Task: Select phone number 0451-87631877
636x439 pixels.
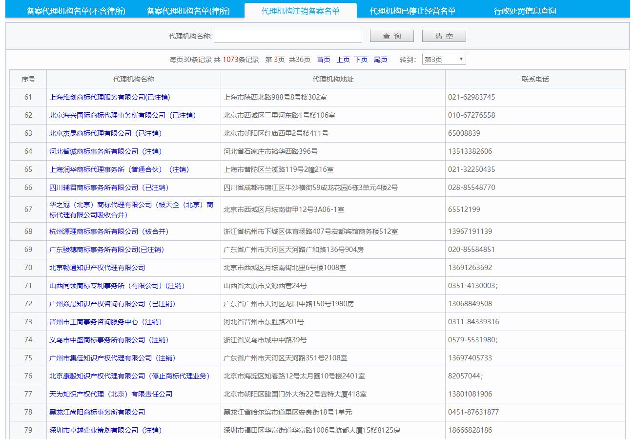Action: click(473, 412)
